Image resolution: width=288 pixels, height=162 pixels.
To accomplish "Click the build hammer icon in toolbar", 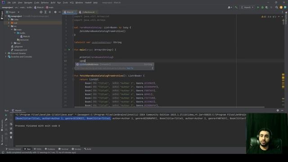I will [x=236, y=7].
